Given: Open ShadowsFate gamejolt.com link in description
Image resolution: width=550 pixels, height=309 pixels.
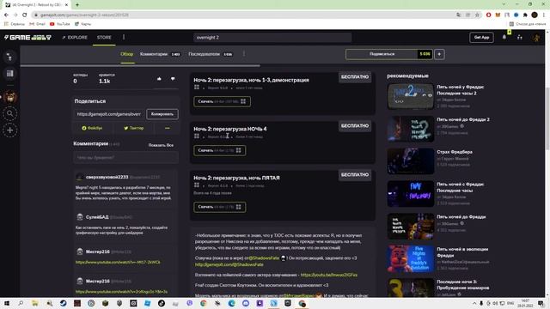Looking at the screenshot, I should 229,265.
